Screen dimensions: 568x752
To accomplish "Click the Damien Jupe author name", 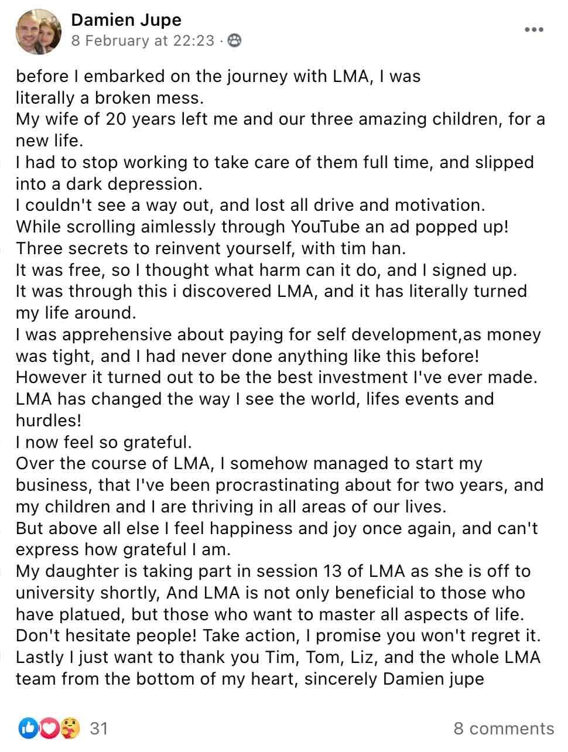I will point(126,20).
